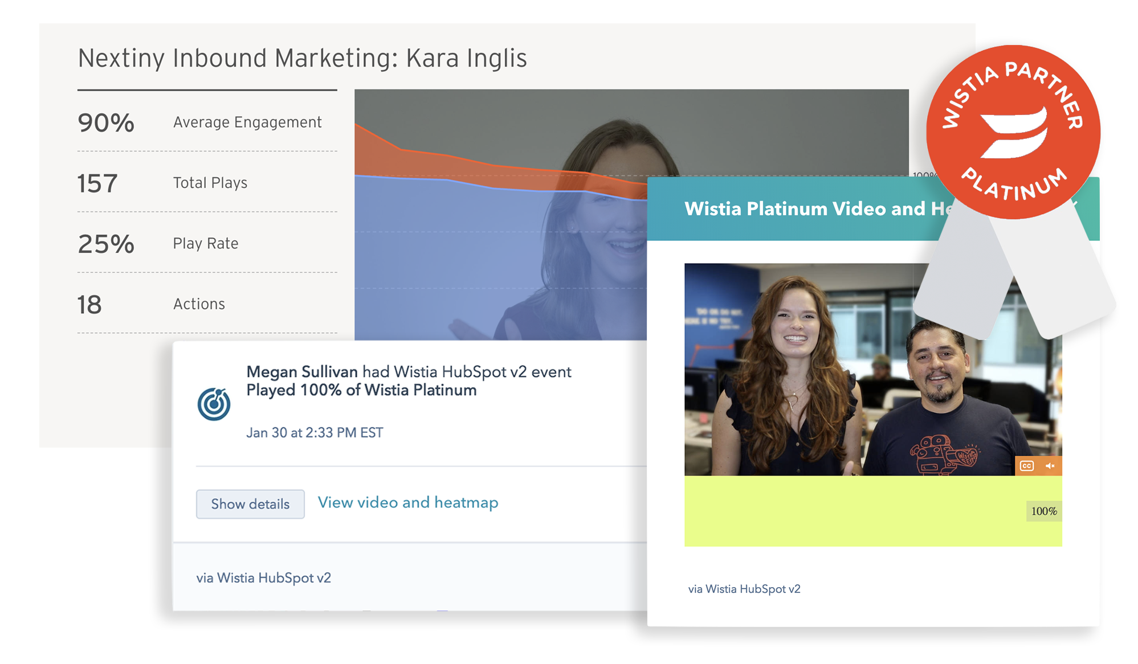Click the 25% Play Rate stat
Image resolution: width=1138 pixels, height=664 pixels.
coord(158,244)
